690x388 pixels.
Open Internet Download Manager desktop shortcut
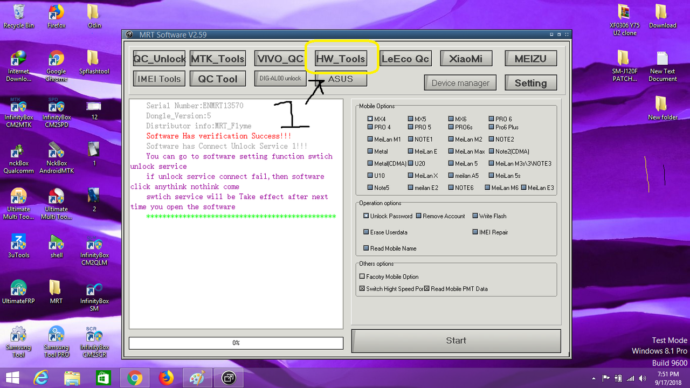coord(18,66)
